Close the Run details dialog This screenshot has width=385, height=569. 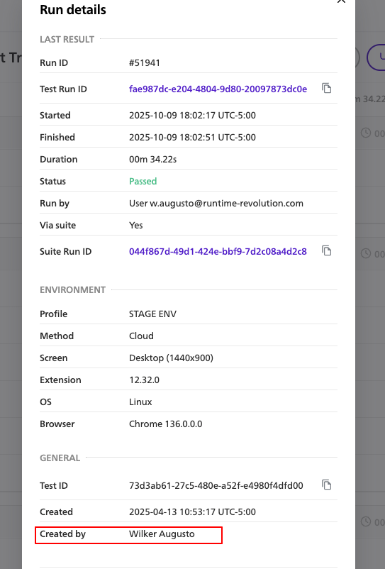tap(341, 1)
